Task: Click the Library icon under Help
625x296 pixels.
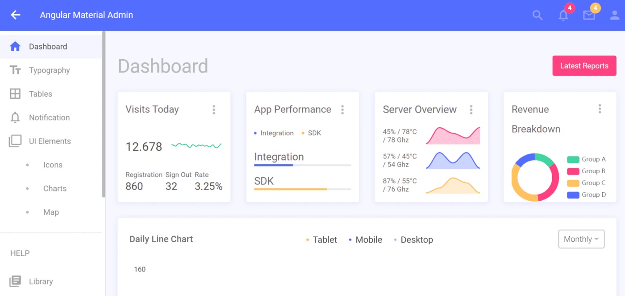Action: pos(15,281)
